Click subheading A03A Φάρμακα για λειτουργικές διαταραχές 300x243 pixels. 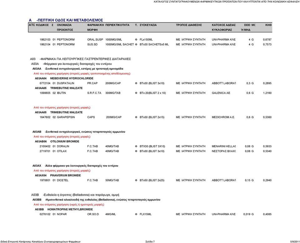[x=71, y=64]
